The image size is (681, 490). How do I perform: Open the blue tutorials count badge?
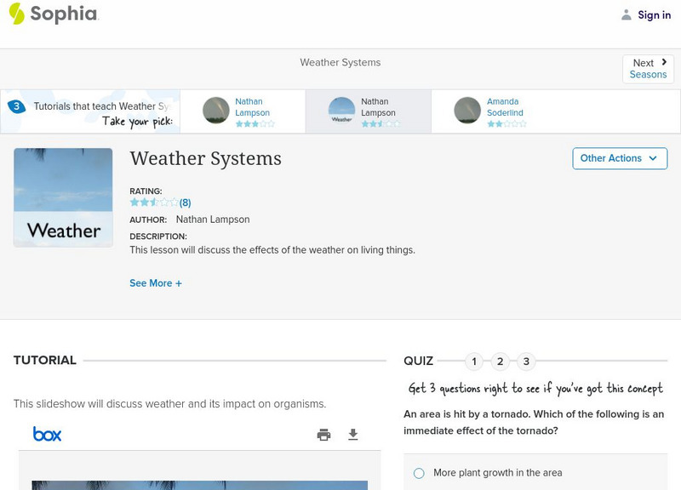tap(16, 105)
